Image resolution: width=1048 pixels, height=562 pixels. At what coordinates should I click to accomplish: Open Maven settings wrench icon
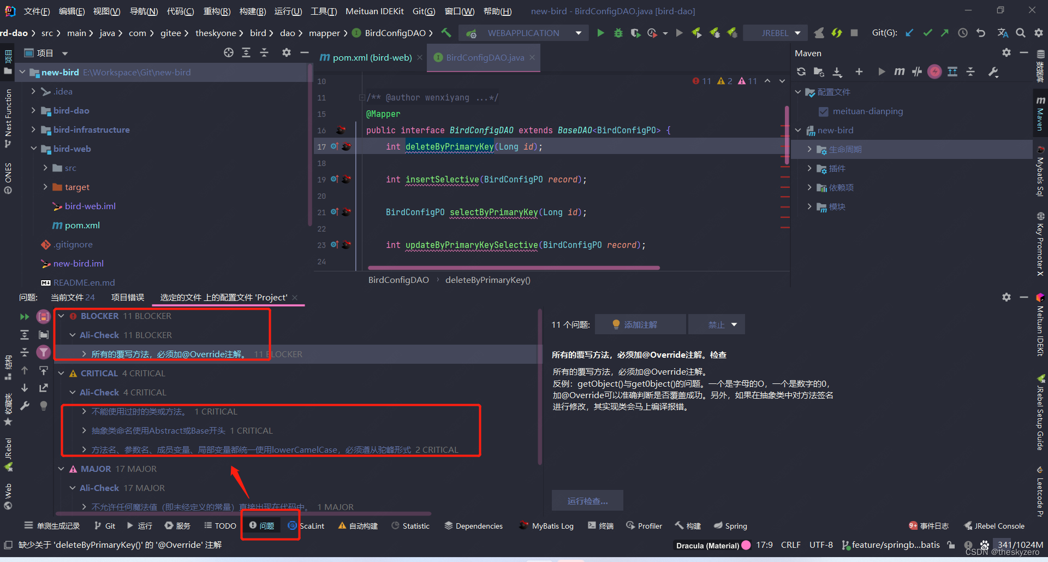pyautogui.click(x=993, y=72)
